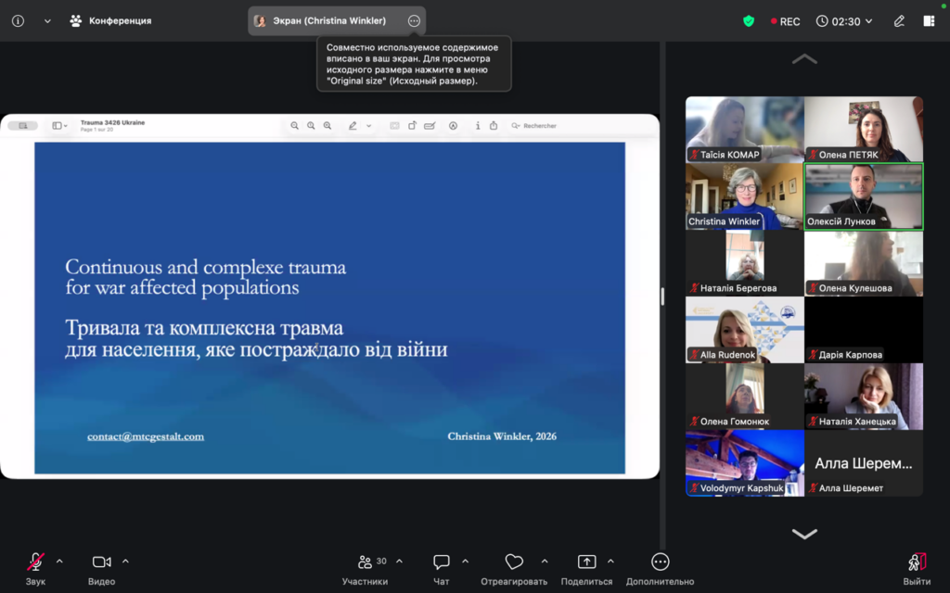The image size is (950, 593).
Task: Open Дополнительно more options
Action: pos(660,562)
